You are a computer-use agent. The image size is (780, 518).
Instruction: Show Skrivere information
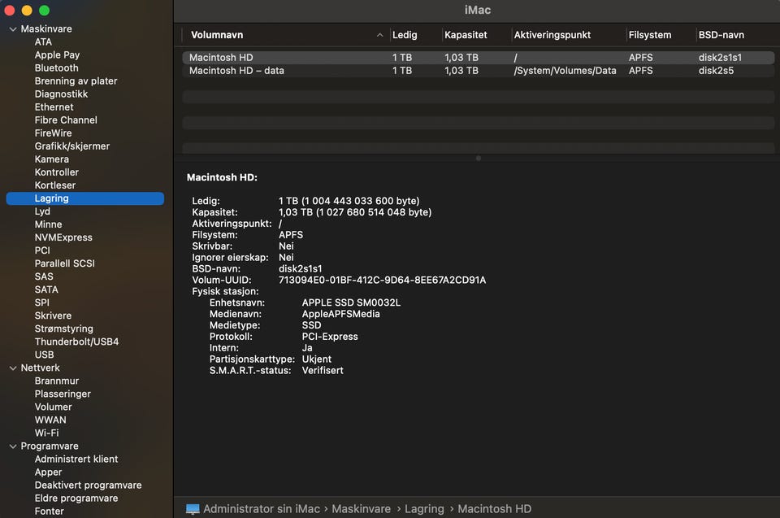[x=53, y=316]
